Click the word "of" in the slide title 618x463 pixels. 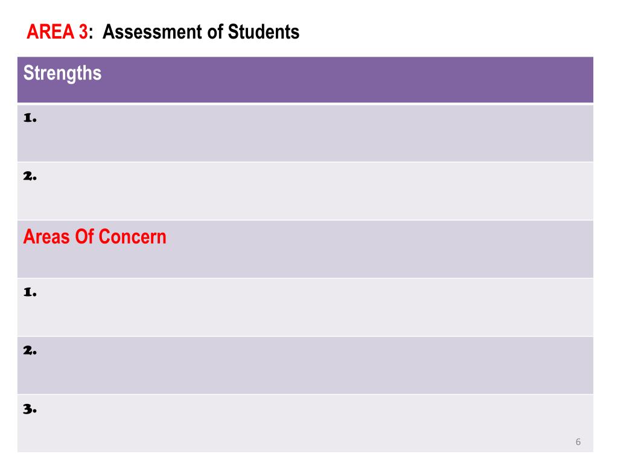coord(215,32)
